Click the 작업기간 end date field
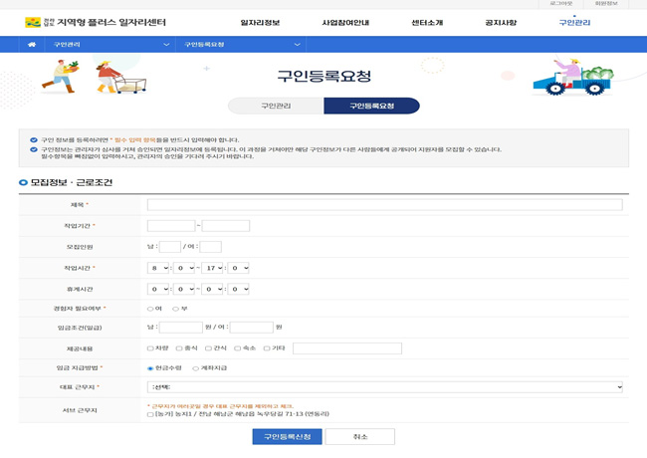The width and height of the screenshot is (647, 458). [226, 226]
